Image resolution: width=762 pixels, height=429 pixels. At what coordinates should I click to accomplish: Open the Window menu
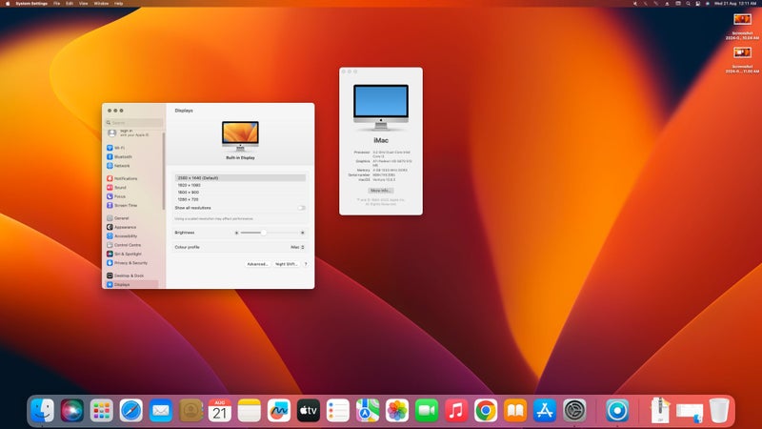101,4
